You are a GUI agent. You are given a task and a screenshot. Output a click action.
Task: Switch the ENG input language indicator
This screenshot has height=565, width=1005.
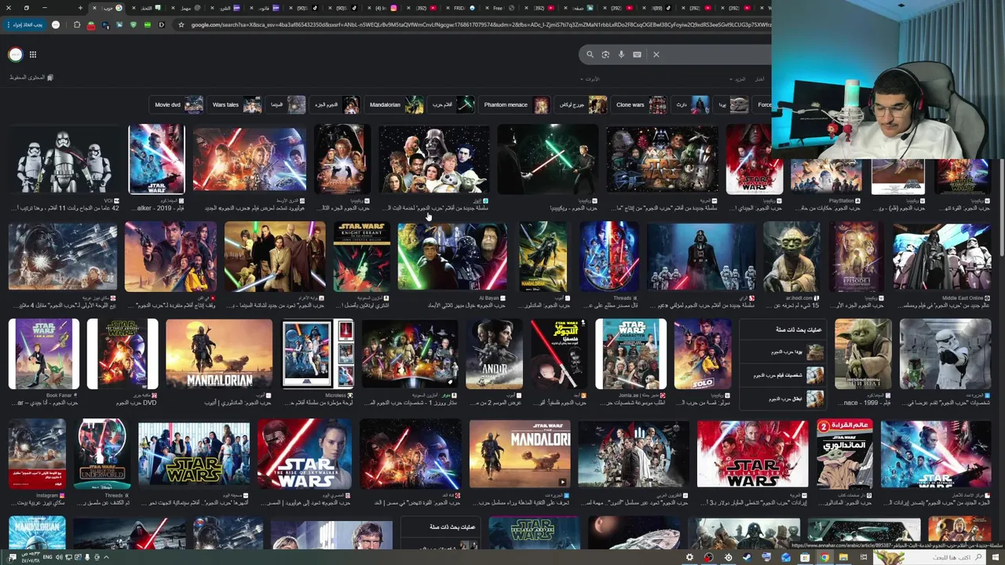[46, 557]
